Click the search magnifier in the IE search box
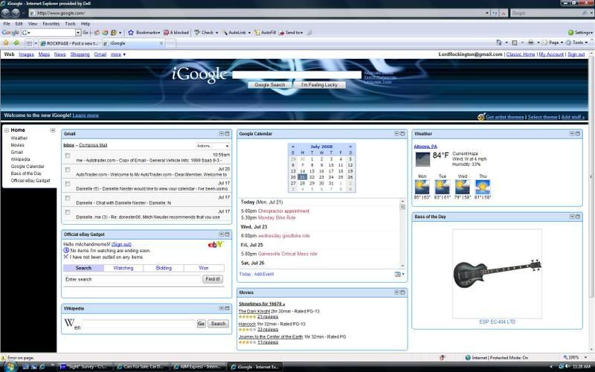The image size is (595, 372). [x=585, y=13]
